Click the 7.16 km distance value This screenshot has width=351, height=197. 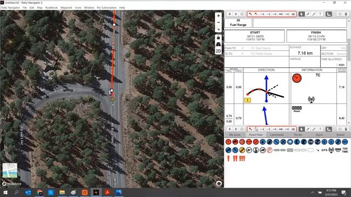(305, 53)
